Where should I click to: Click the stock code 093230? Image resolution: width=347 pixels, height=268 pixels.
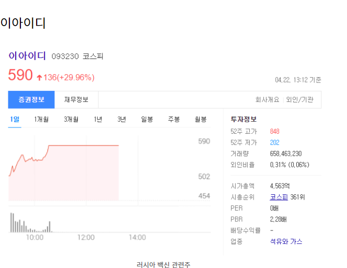(x=65, y=56)
